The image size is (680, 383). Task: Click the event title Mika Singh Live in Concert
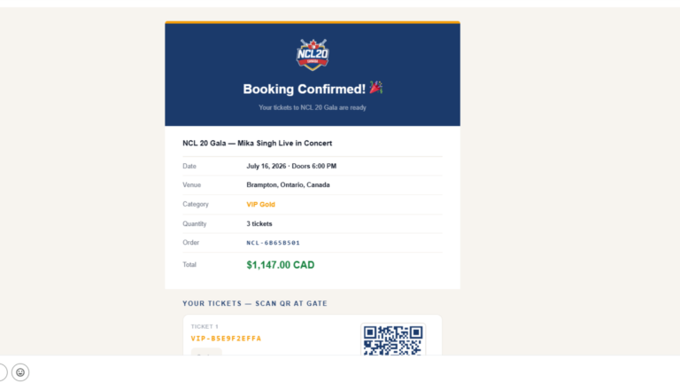tap(284, 144)
